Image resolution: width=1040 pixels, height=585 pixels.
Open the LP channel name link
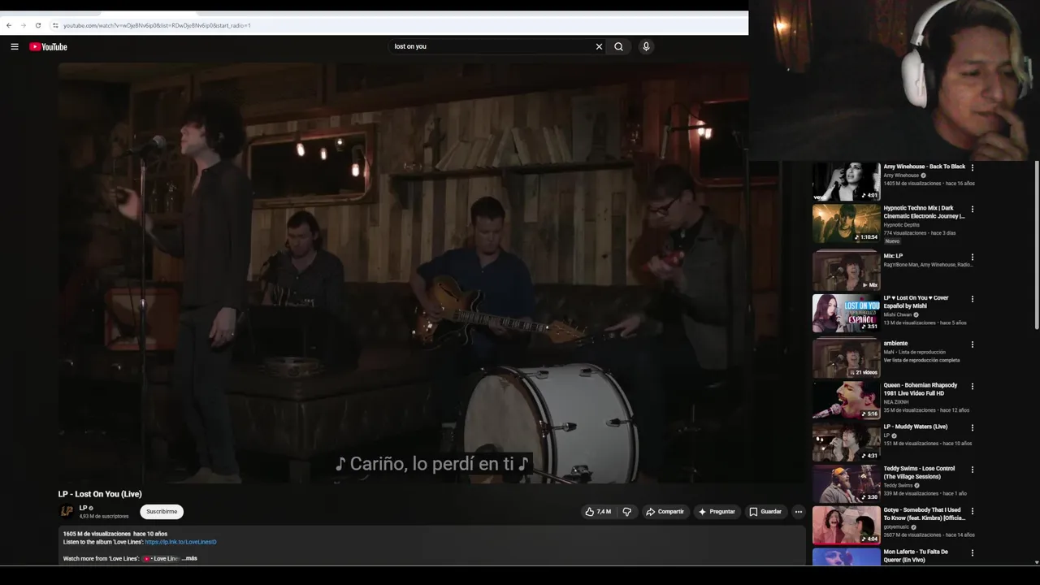83,508
